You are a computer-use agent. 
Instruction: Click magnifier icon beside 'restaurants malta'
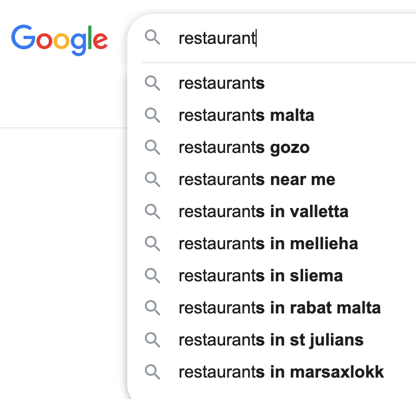click(152, 116)
